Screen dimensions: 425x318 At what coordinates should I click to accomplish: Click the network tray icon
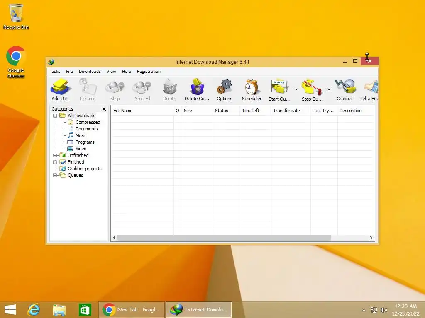pyautogui.click(x=374, y=310)
